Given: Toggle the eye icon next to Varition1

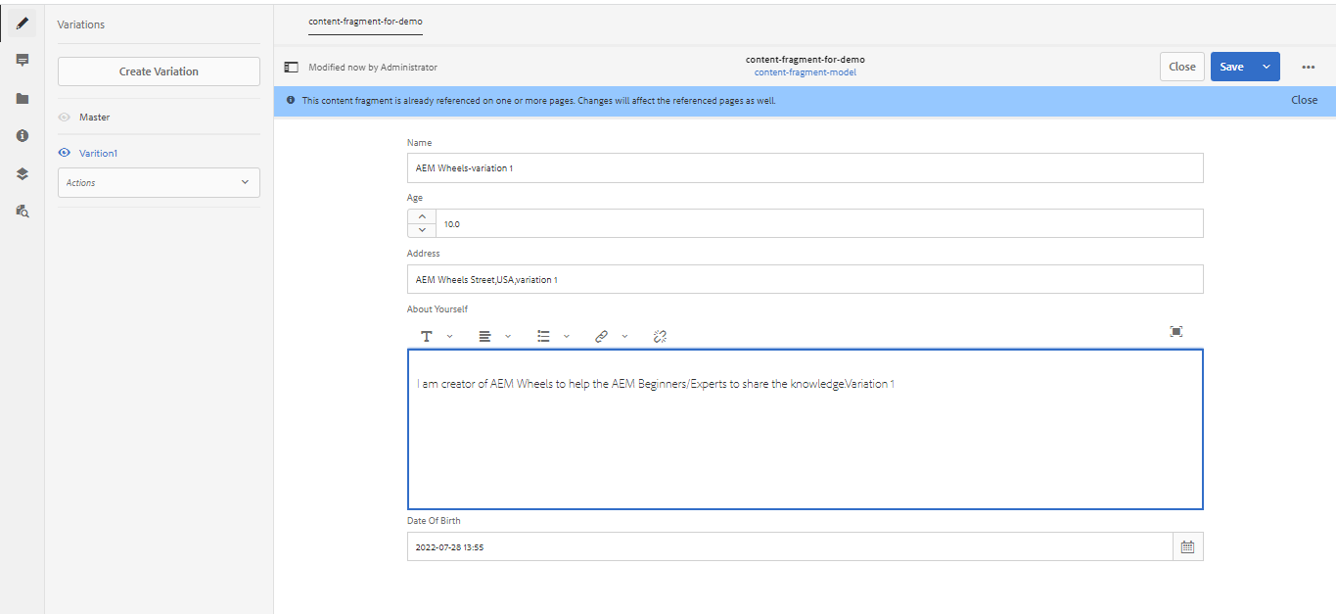Looking at the screenshot, I should click(x=65, y=153).
